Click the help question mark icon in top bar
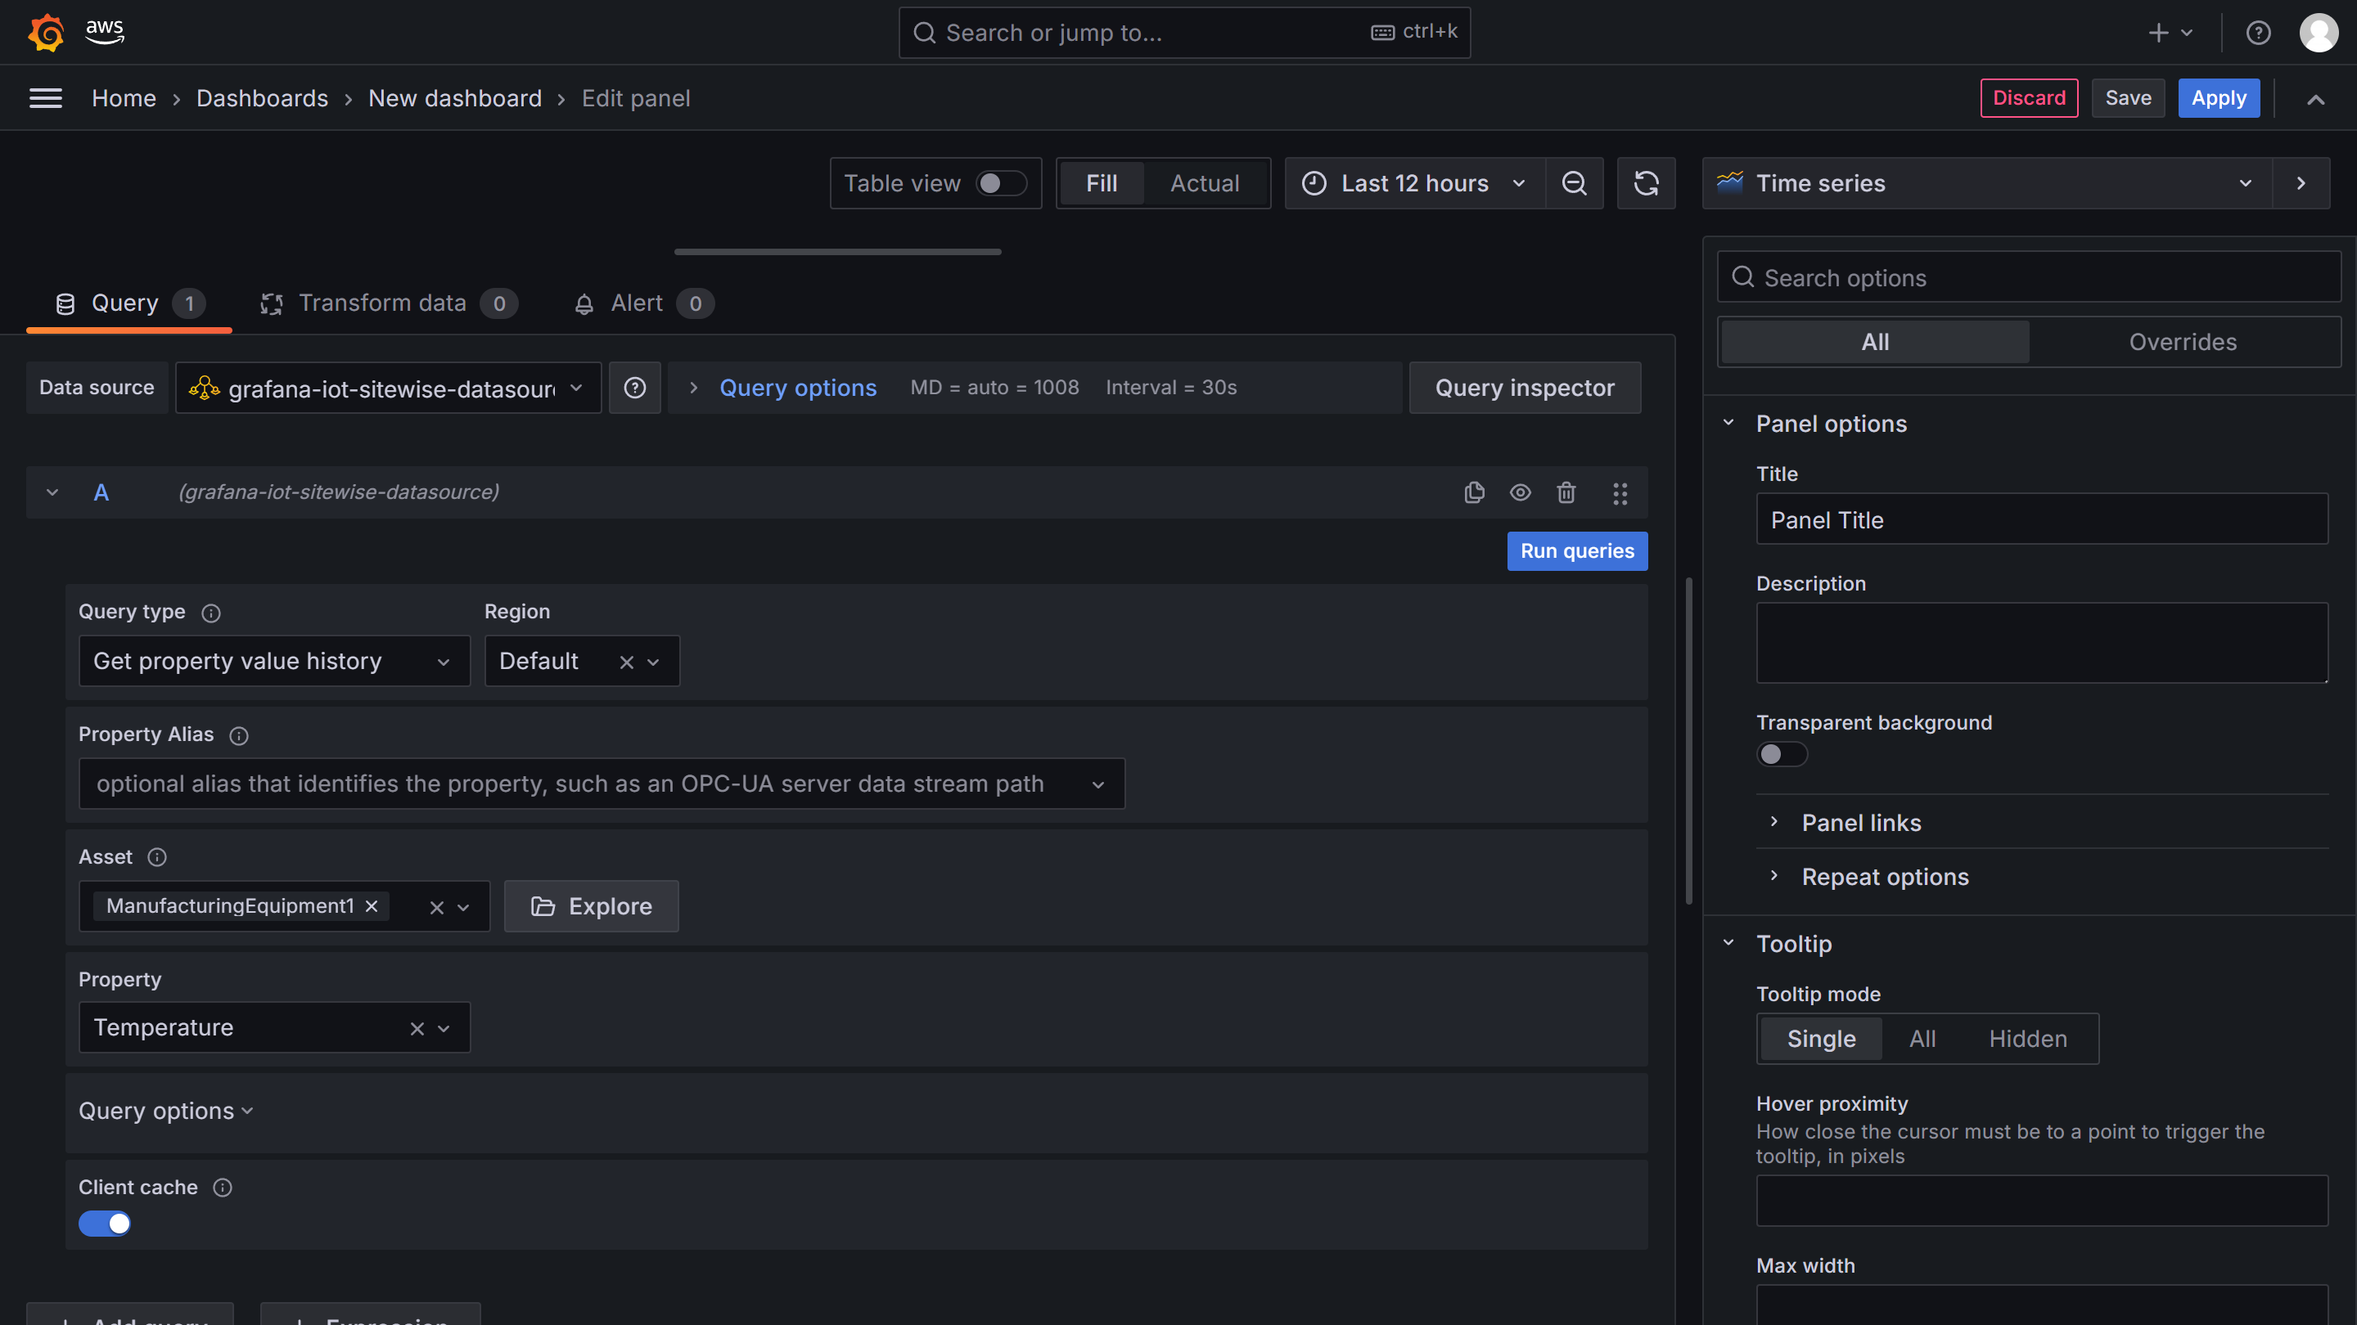The width and height of the screenshot is (2357, 1325). (x=2258, y=33)
